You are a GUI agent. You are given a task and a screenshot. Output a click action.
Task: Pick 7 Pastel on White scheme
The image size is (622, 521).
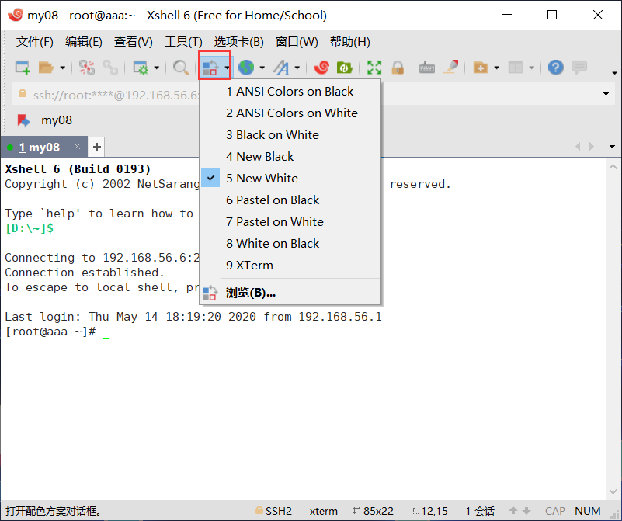(x=290, y=221)
